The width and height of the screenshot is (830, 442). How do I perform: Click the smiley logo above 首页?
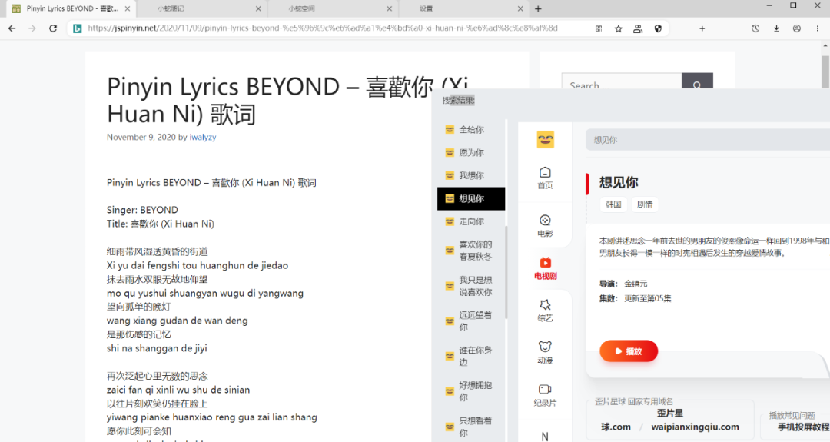click(545, 140)
